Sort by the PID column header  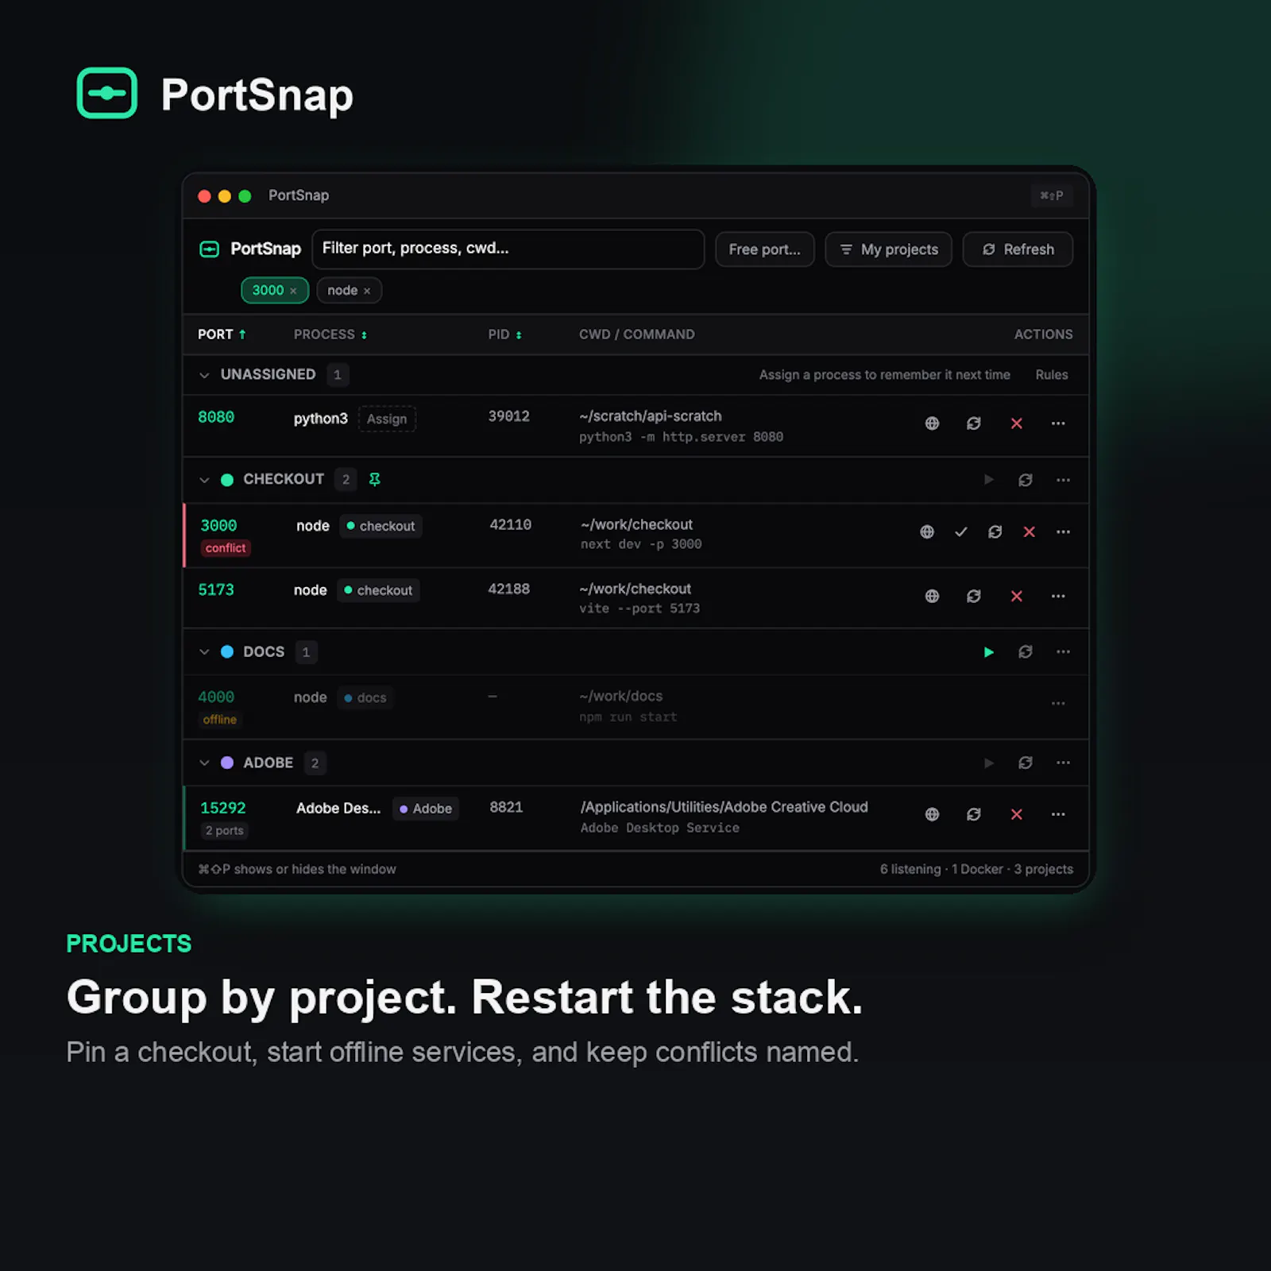pos(504,334)
